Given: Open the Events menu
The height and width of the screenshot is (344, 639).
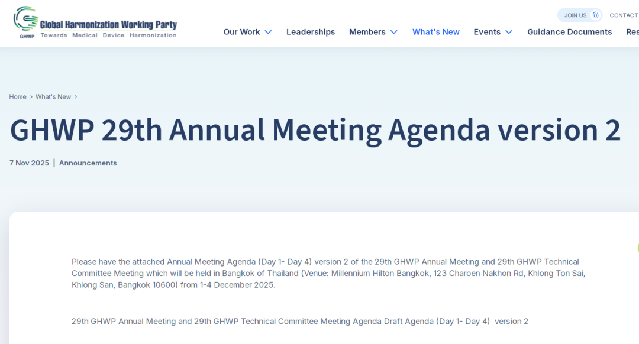Looking at the screenshot, I should (x=487, y=32).
